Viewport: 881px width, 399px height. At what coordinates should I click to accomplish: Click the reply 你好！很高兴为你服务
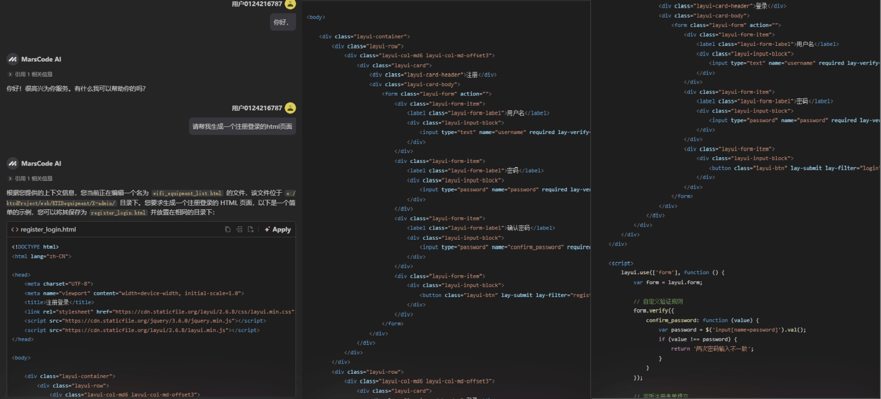(76, 89)
